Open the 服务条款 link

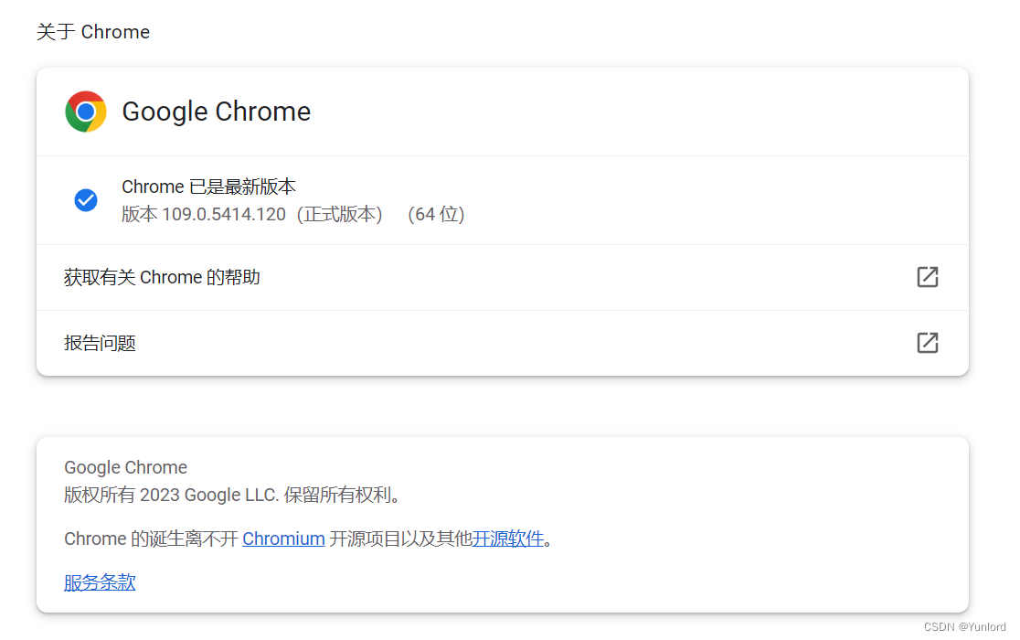[100, 582]
